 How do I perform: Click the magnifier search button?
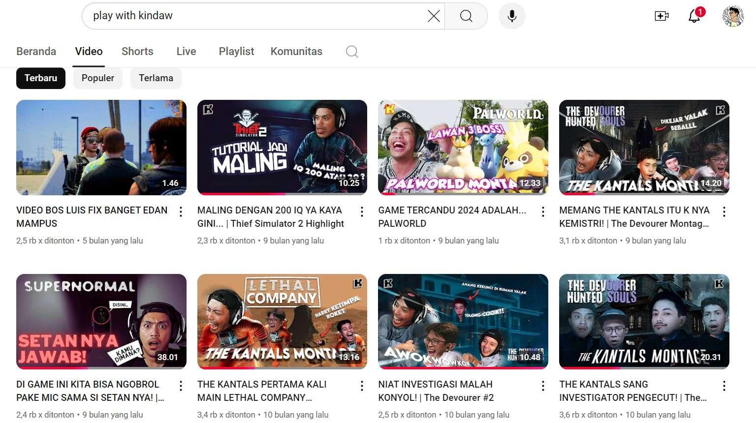466,16
